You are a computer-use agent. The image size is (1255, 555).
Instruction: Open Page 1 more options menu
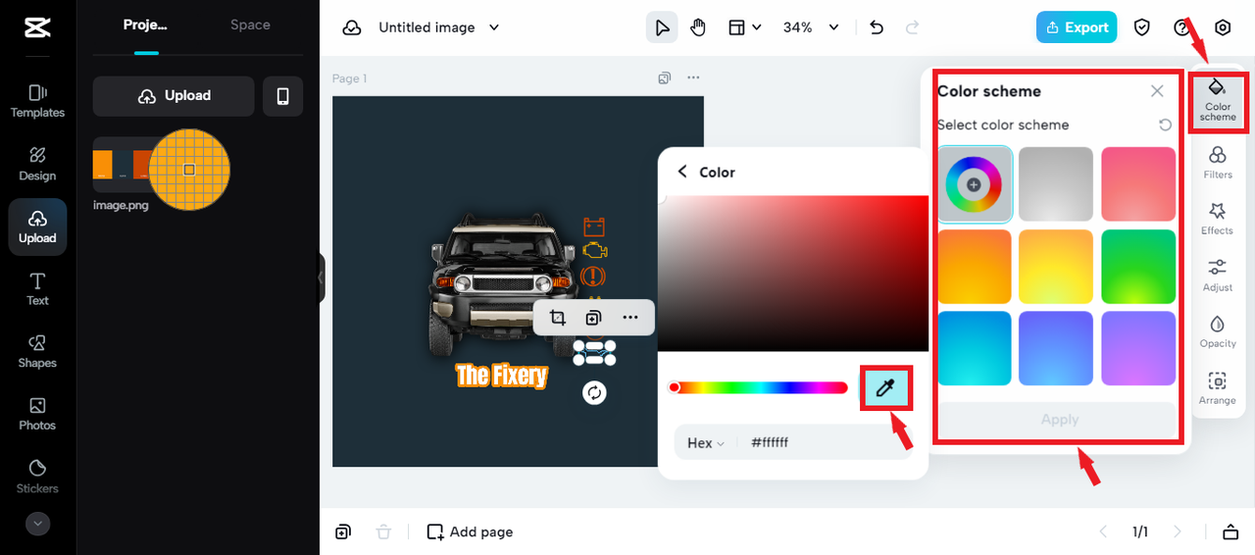tap(693, 77)
